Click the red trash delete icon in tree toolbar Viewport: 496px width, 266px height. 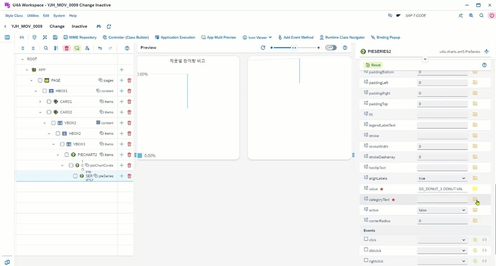click(x=67, y=48)
